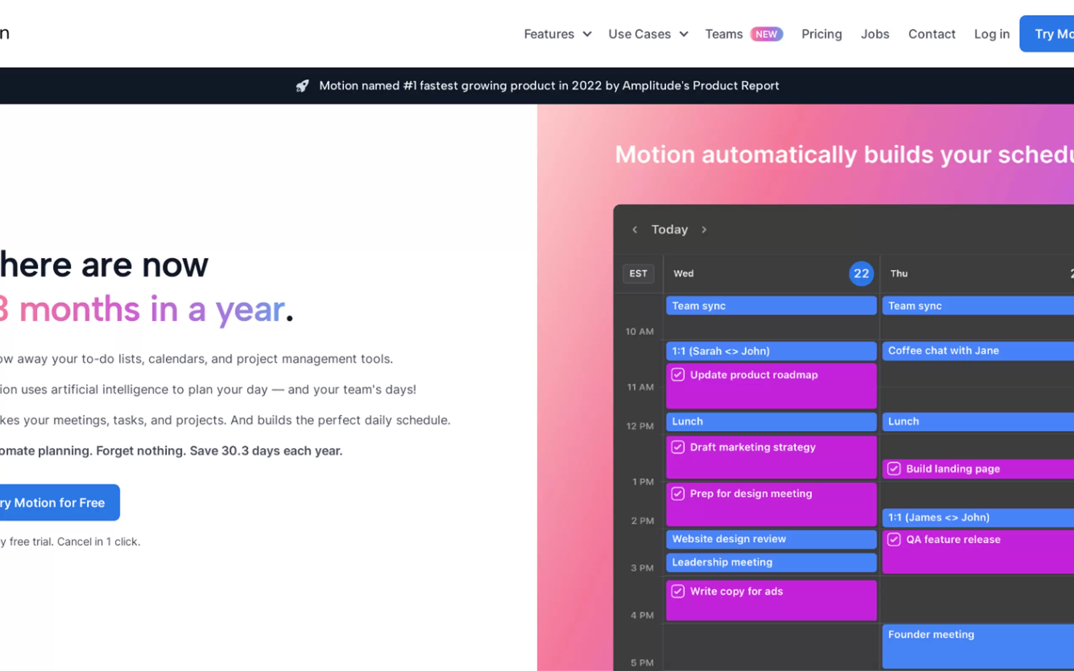1074x671 pixels.
Task: Expand the Features dropdown menu
Action: click(557, 34)
